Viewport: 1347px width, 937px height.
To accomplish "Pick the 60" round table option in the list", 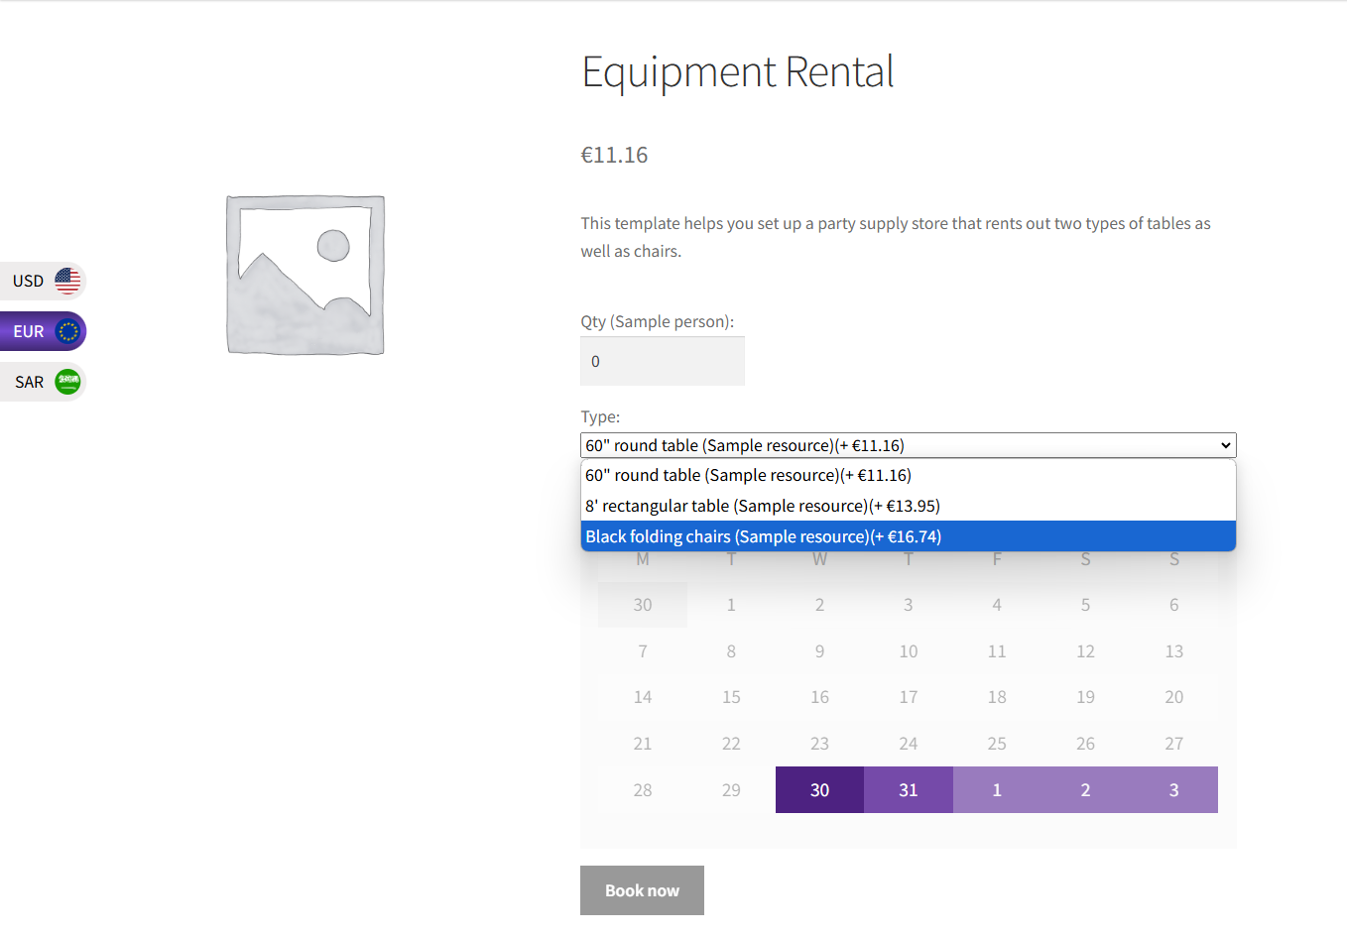I will (909, 475).
